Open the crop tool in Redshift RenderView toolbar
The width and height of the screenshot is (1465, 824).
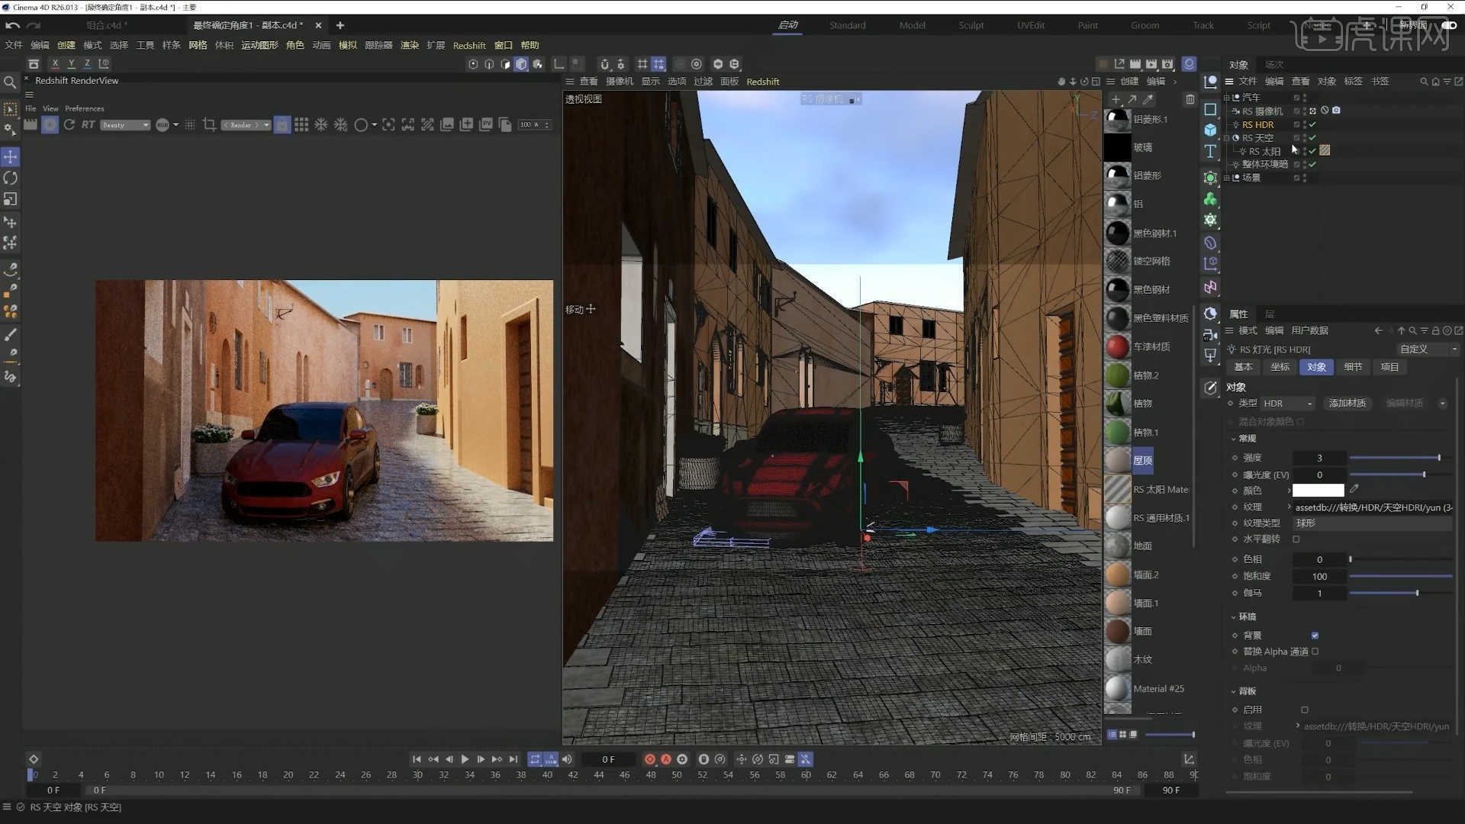pos(209,124)
